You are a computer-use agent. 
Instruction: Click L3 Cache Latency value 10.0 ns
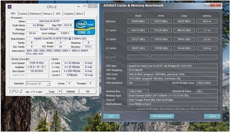pyautogui.click(x=207, y=48)
